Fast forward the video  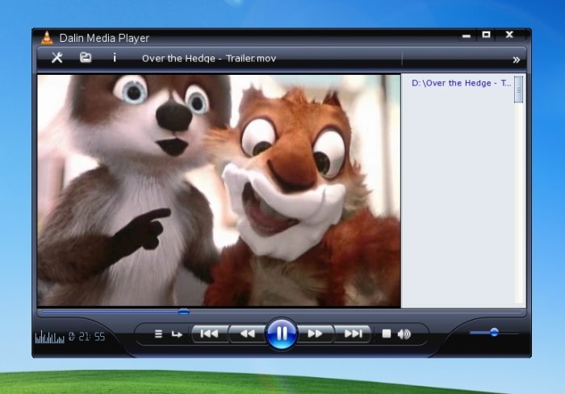[315, 334]
